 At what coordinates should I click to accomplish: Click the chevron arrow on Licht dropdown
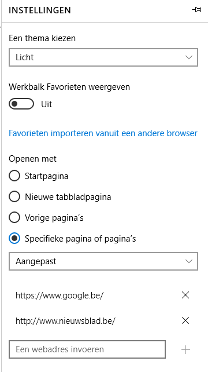(x=188, y=57)
